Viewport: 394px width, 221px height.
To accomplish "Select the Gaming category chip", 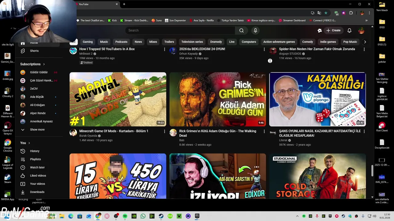I will tap(88, 42).
